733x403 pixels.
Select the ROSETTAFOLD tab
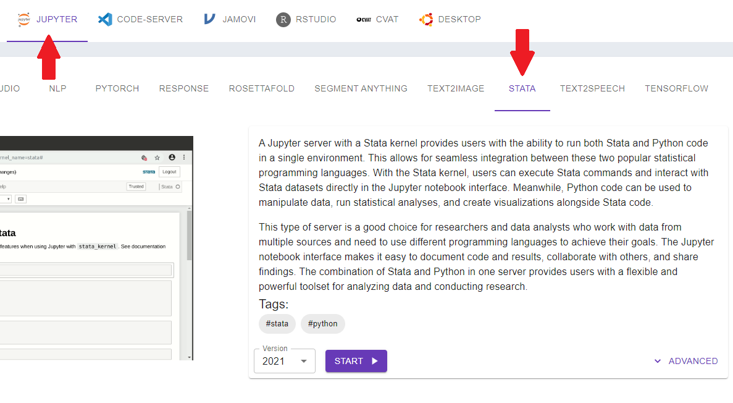coord(261,88)
